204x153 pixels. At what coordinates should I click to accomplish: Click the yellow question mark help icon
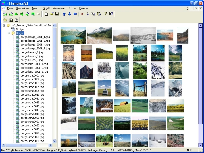(x=105, y=14)
